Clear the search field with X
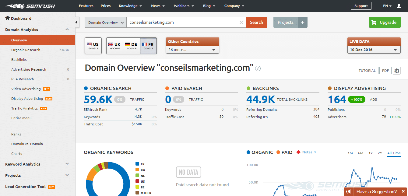This screenshot has width=408, height=196. (241, 22)
